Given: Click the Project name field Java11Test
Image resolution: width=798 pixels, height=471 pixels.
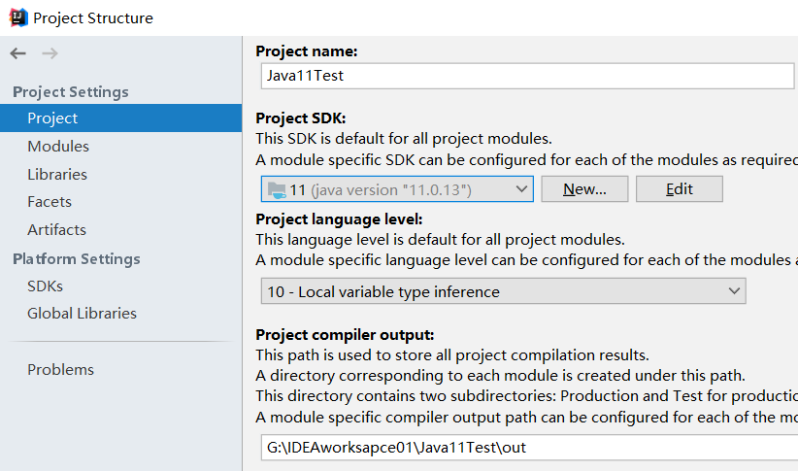Looking at the screenshot, I should click(527, 76).
